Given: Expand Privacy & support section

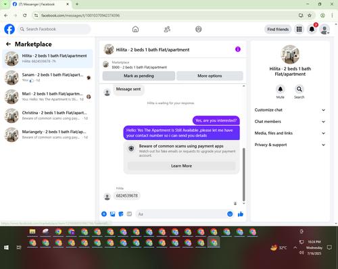Looking at the screenshot, I should tap(290, 145).
